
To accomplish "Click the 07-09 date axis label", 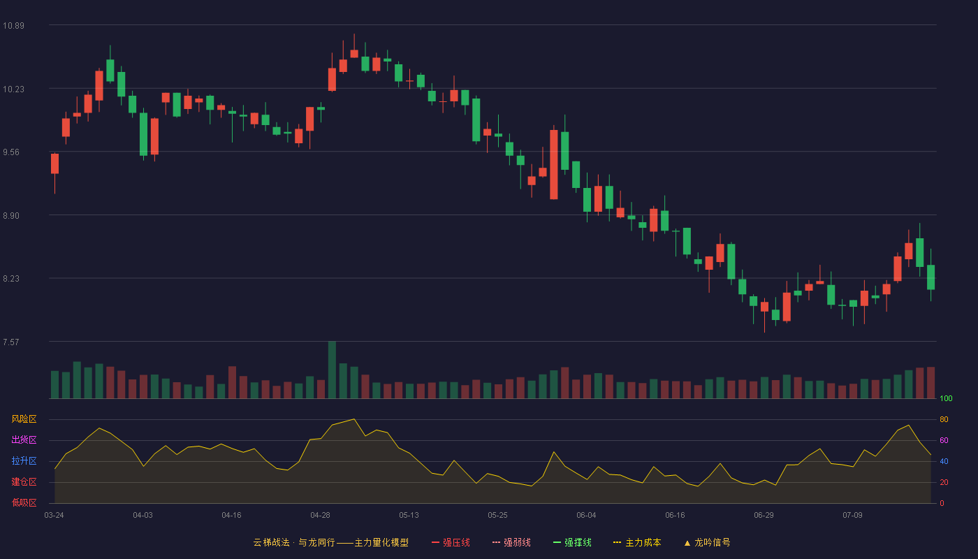I will 853,515.
